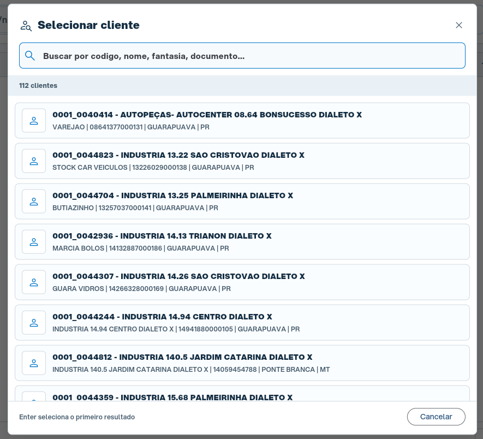Click detail line with document 14941880000105
This screenshot has height=439, width=483.
point(176,329)
